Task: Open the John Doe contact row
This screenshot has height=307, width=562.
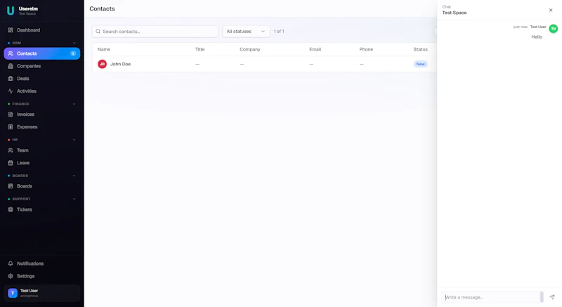Action: coord(264,64)
